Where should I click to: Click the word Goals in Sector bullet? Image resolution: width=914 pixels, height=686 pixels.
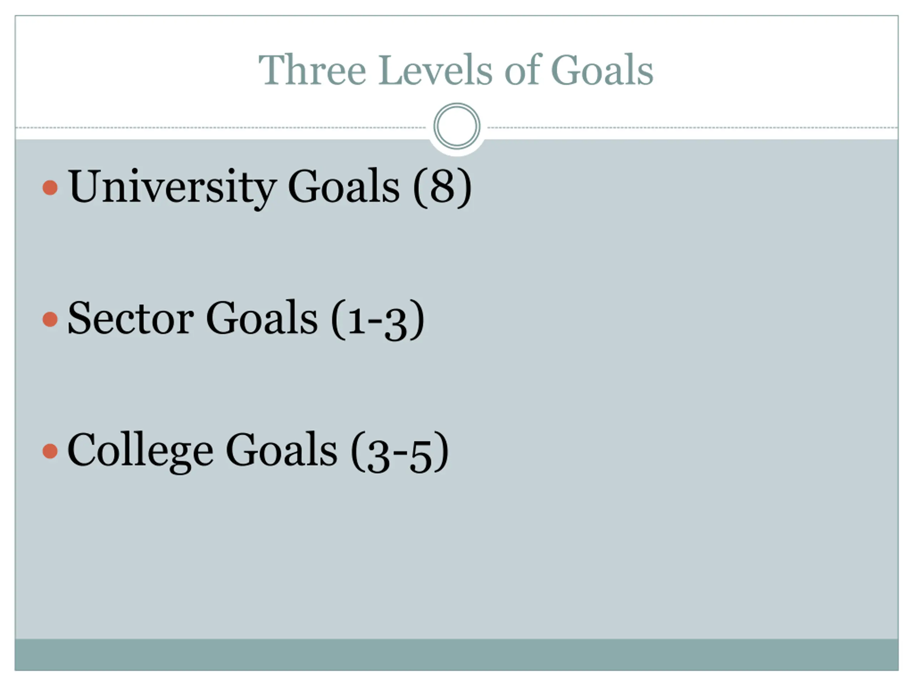262,318
